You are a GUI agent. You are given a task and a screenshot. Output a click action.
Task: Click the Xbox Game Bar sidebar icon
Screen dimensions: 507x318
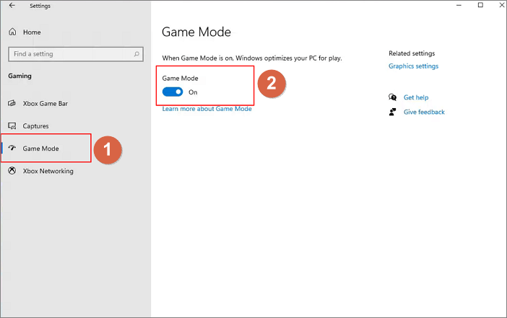coord(12,103)
